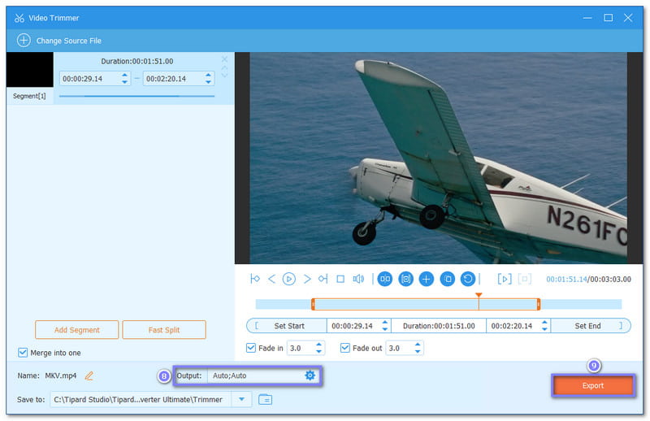Step back to the previous frame
Screen dimensions: 650x421
tap(271, 279)
